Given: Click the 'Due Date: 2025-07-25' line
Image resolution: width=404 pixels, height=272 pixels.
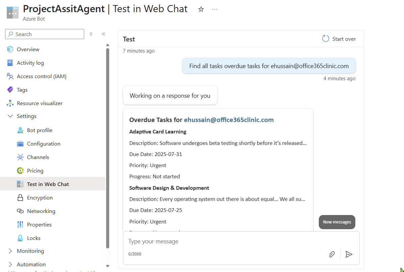Looking at the screenshot, I should [x=156, y=210].
